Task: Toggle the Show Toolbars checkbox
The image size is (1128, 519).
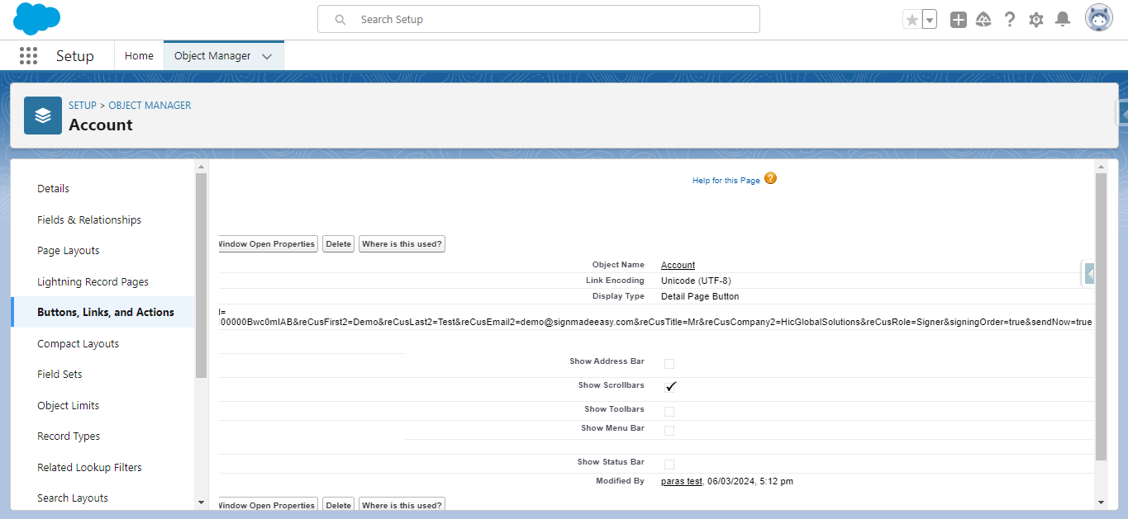Action: (x=669, y=411)
